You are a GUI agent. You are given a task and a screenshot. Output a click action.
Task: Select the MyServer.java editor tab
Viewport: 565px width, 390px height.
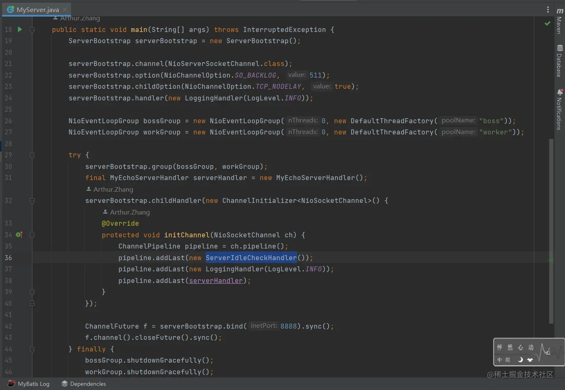click(37, 10)
